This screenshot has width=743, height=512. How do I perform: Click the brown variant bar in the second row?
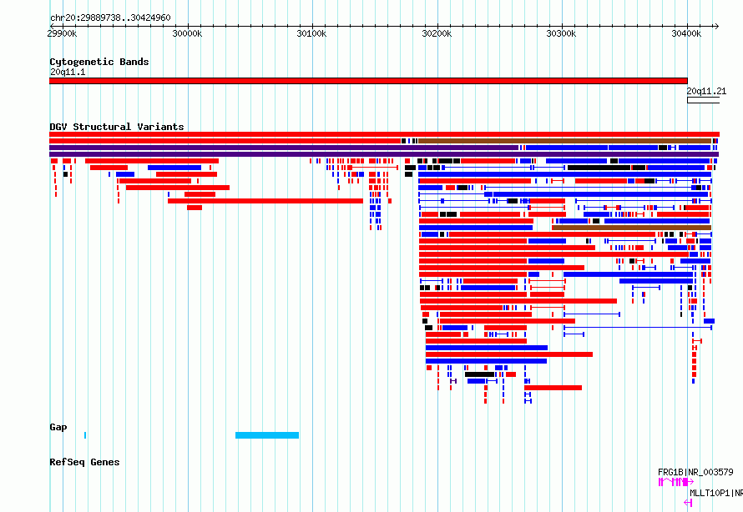565,141
